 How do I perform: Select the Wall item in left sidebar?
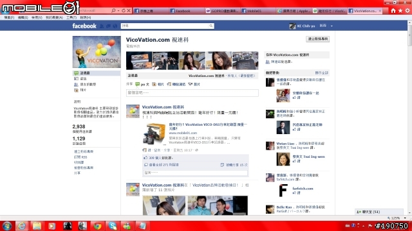(x=97, y=73)
